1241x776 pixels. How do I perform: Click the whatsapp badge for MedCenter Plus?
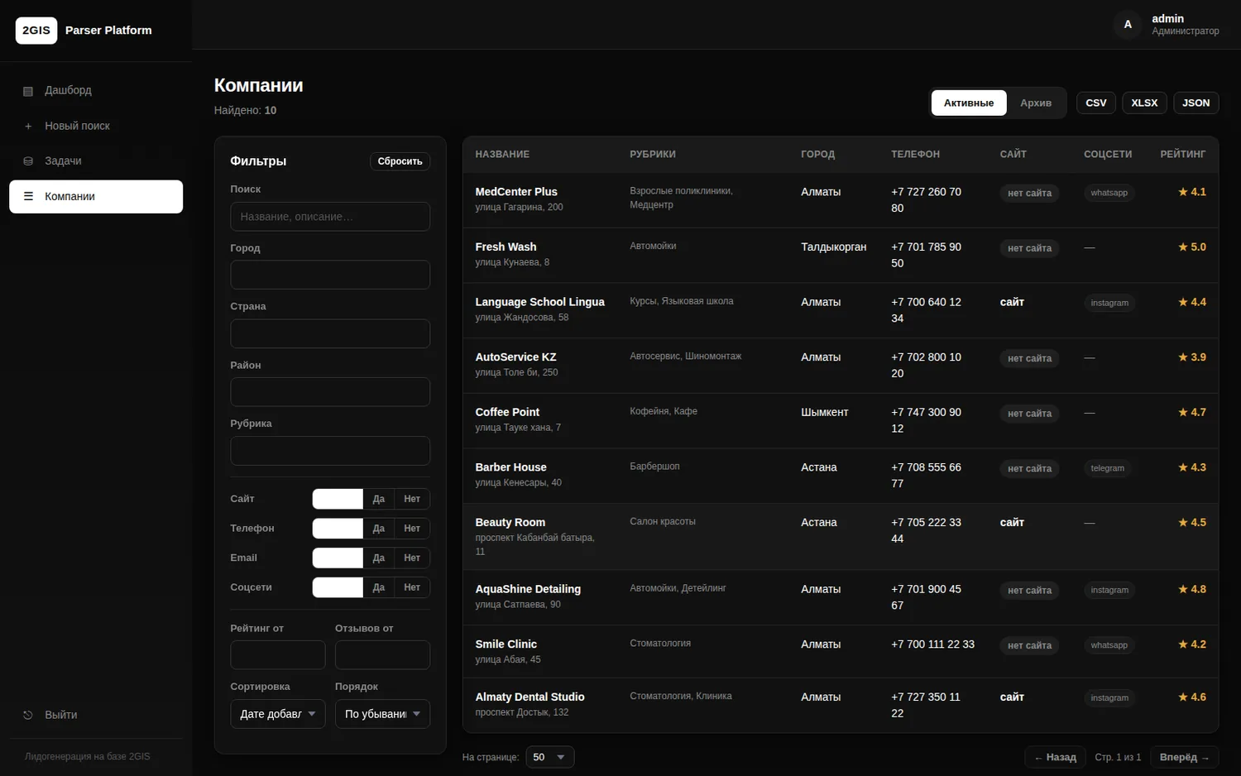click(1109, 193)
